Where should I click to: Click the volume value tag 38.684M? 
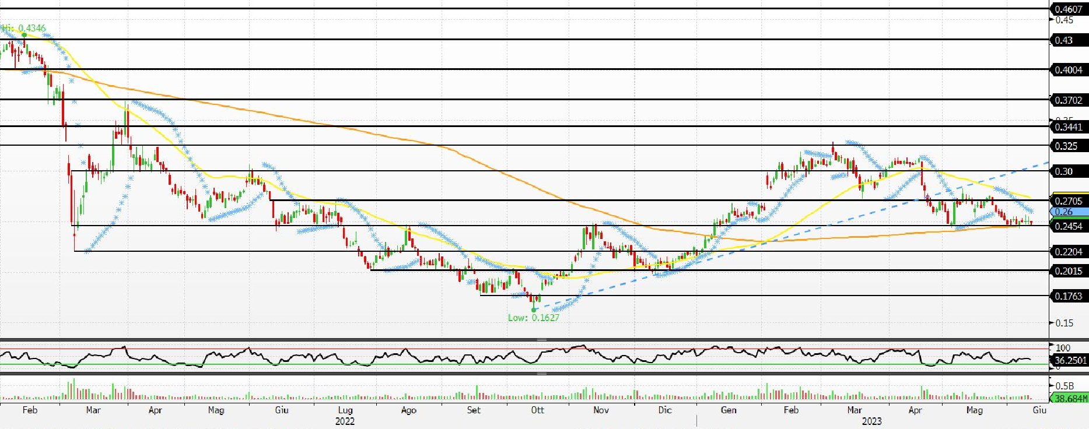coord(1070,399)
